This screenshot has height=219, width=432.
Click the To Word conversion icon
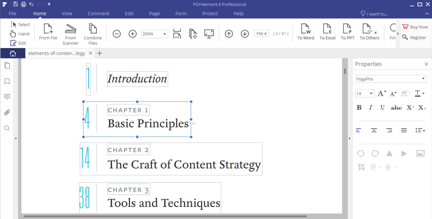tap(306, 29)
